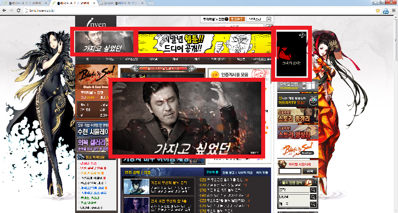The image size is (398, 213).
Task: Close the first browser tab
Action: pos(46,3)
